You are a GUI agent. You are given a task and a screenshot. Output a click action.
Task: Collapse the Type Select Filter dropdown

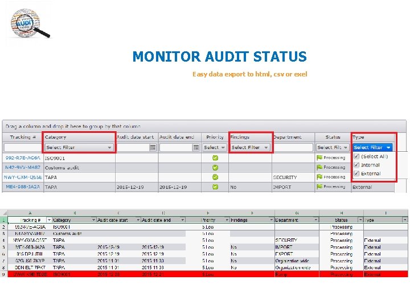coord(372,148)
